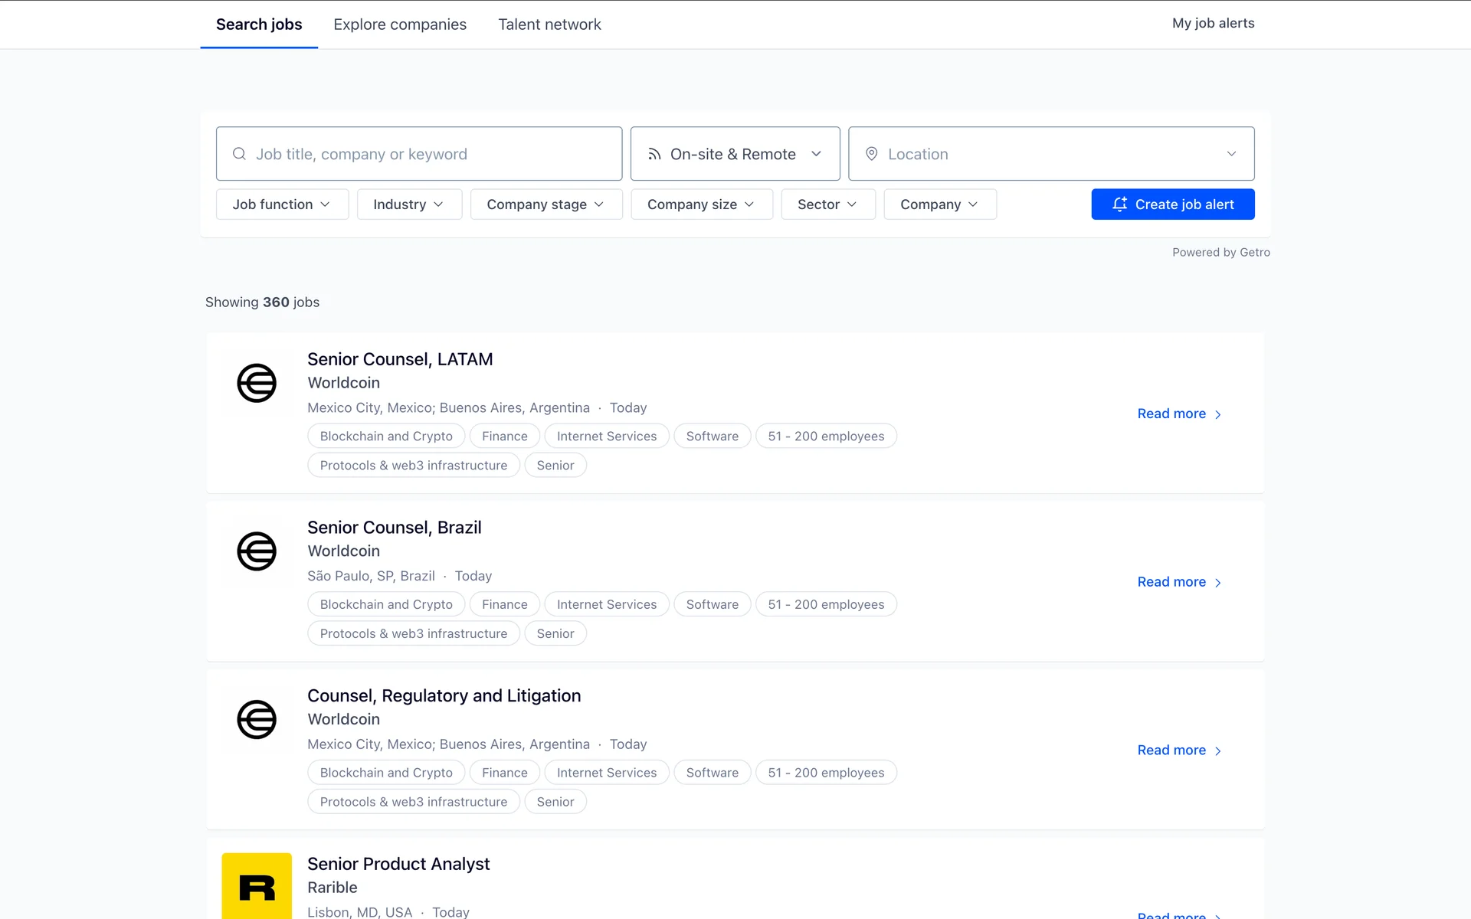Expand the Company size filter

(x=701, y=204)
